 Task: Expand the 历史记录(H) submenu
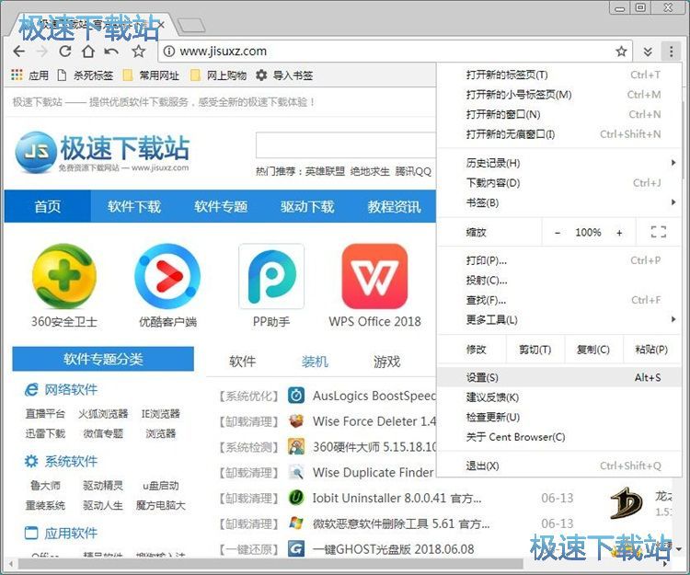pos(558,163)
